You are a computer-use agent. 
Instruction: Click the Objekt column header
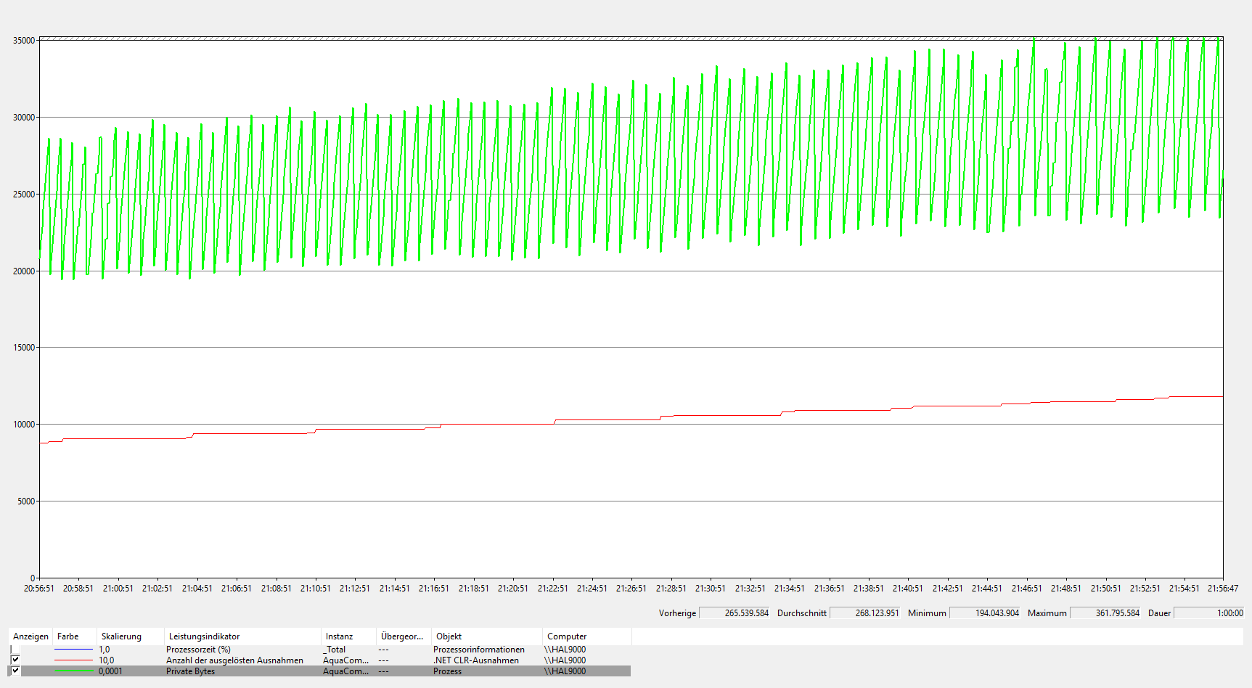[x=449, y=636]
